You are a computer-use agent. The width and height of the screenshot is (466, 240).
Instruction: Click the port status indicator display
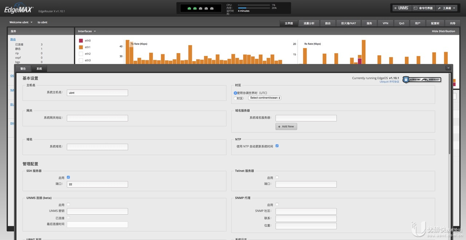click(x=201, y=8)
